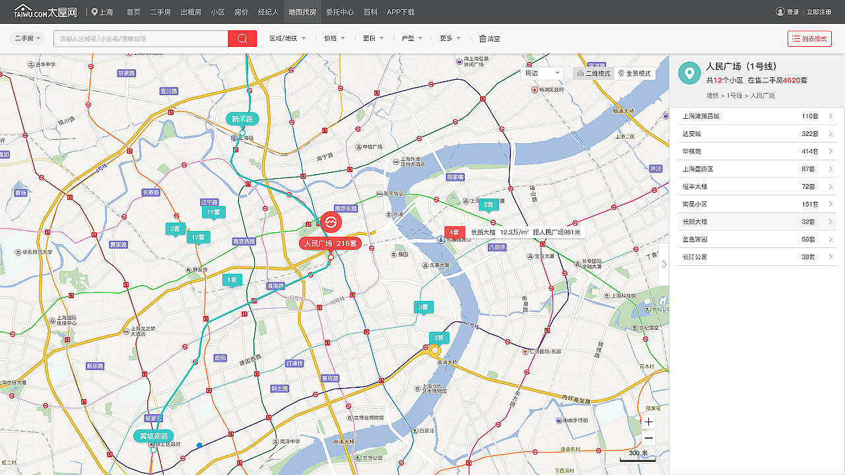Click the green location pin in side panel
845x475 pixels.
(x=689, y=73)
